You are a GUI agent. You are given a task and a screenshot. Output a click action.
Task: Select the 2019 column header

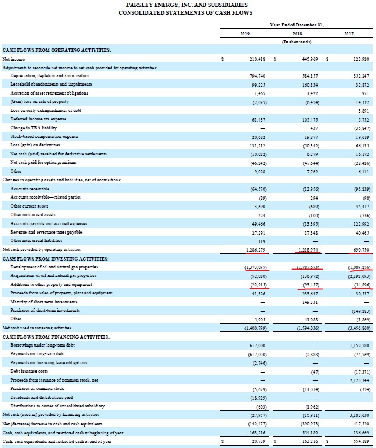(244, 33)
